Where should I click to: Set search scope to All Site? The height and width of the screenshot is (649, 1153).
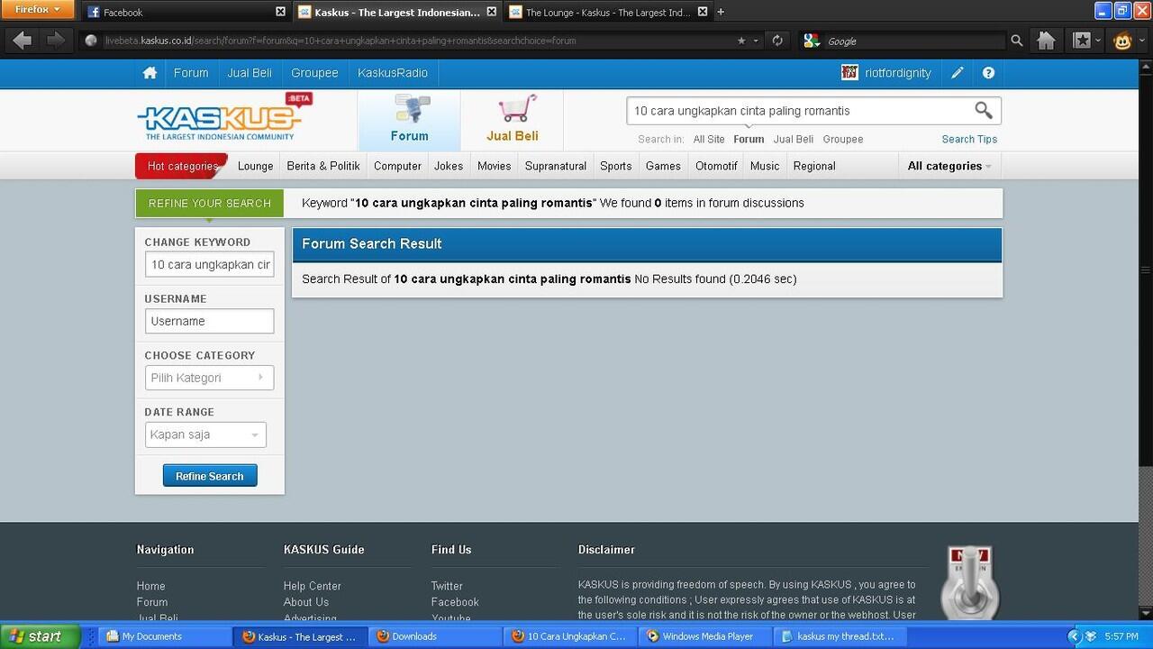(x=709, y=140)
